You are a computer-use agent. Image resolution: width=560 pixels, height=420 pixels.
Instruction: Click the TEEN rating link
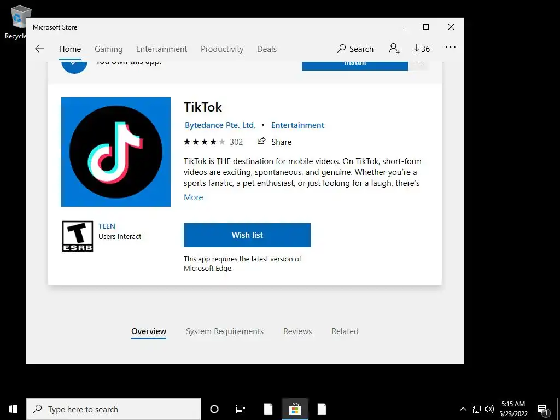pos(107,226)
